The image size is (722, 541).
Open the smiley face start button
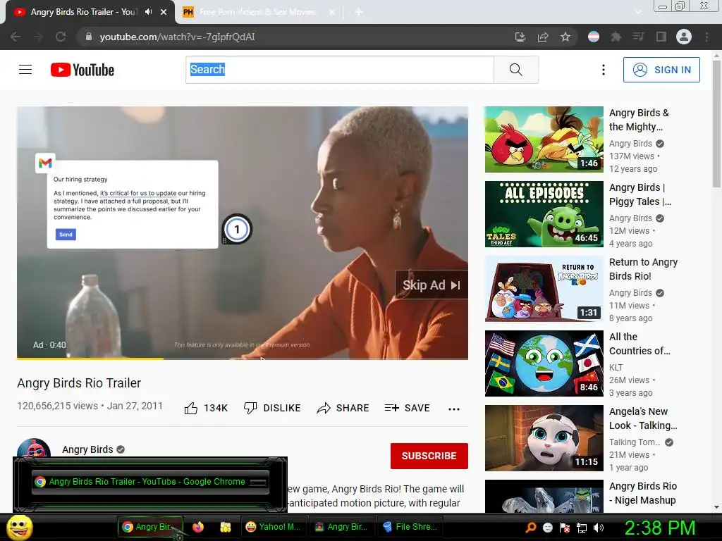(19, 527)
